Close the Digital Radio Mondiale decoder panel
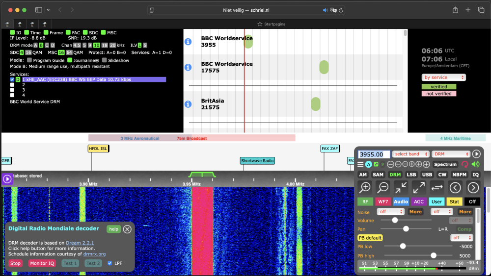491x276 pixels. coord(127,229)
